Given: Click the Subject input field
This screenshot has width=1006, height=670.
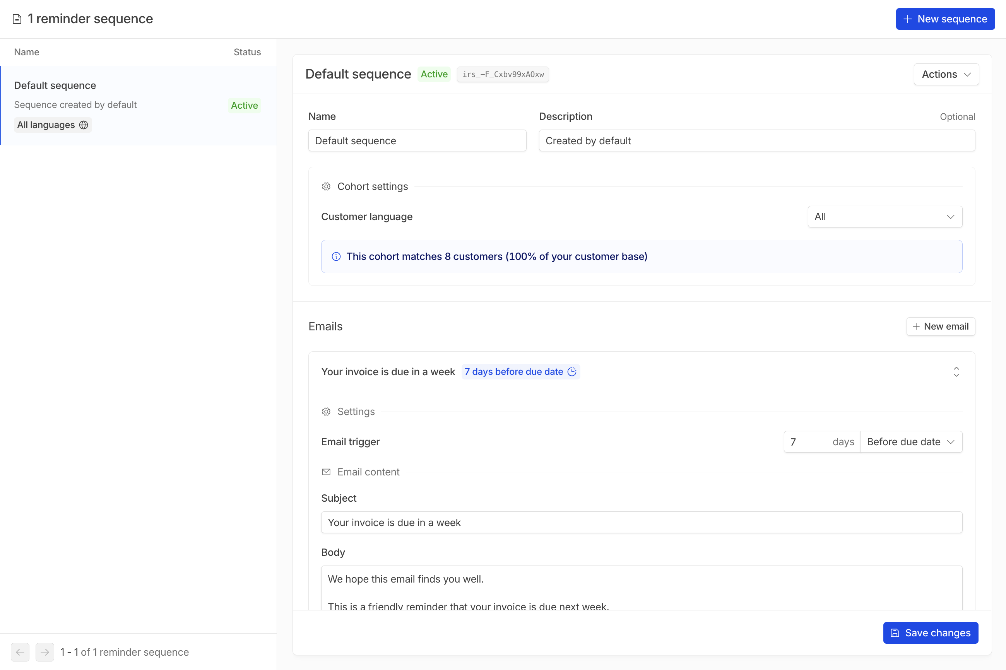Looking at the screenshot, I should point(642,522).
